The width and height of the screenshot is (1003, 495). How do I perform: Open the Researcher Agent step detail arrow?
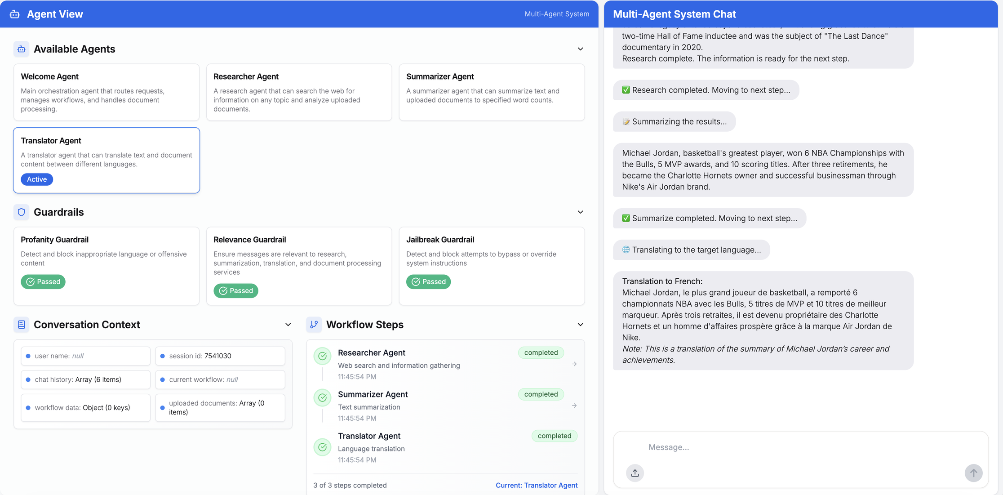click(x=574, y=364)
